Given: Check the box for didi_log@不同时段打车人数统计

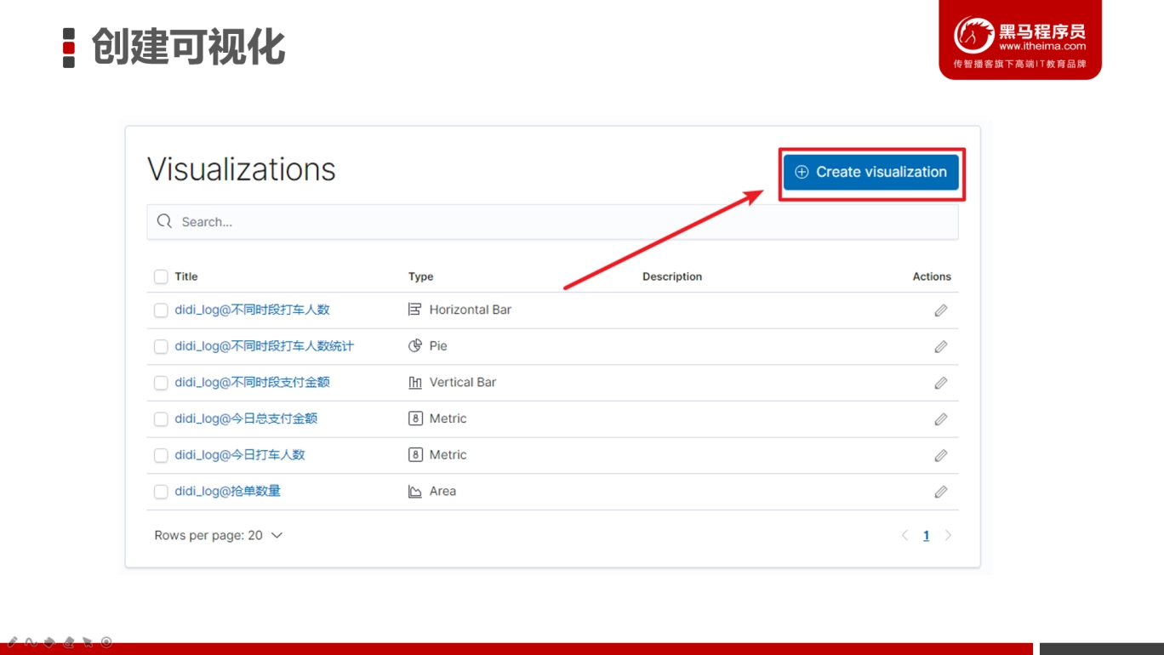Looking at the screenshot, I should (161, 346).
